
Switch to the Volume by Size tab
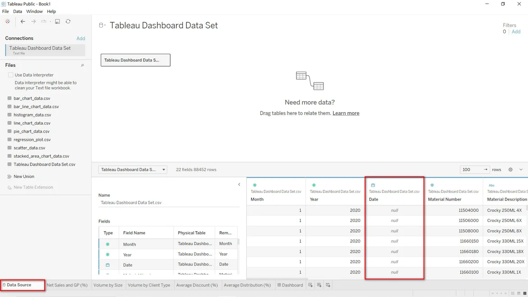point(108,285)
